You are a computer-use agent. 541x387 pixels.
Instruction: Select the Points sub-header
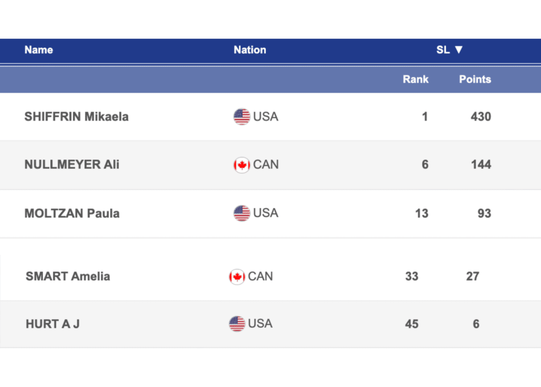(475, 79)
